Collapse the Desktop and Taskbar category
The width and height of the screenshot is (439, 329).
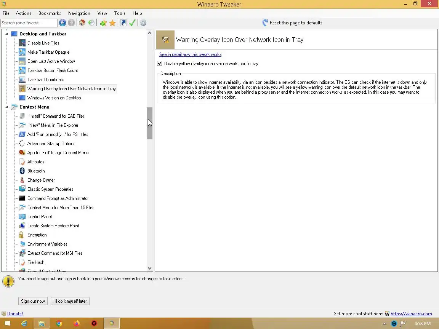6,34
